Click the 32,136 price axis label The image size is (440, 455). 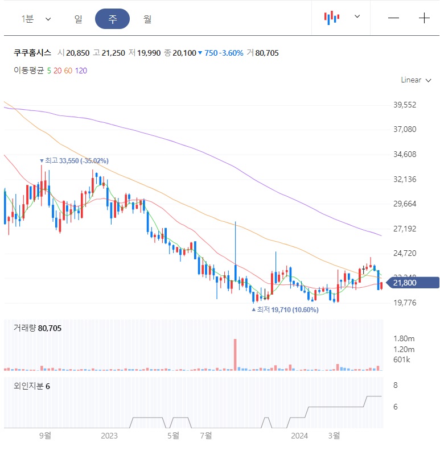(405, 179)
